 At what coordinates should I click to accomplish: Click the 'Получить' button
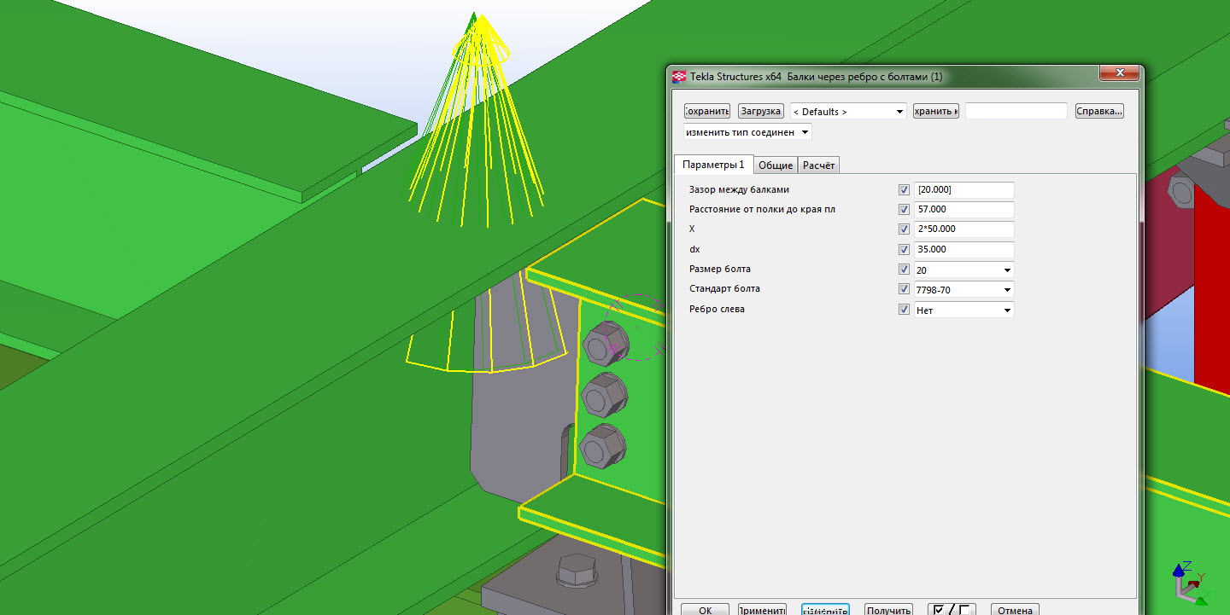(887, 609)
